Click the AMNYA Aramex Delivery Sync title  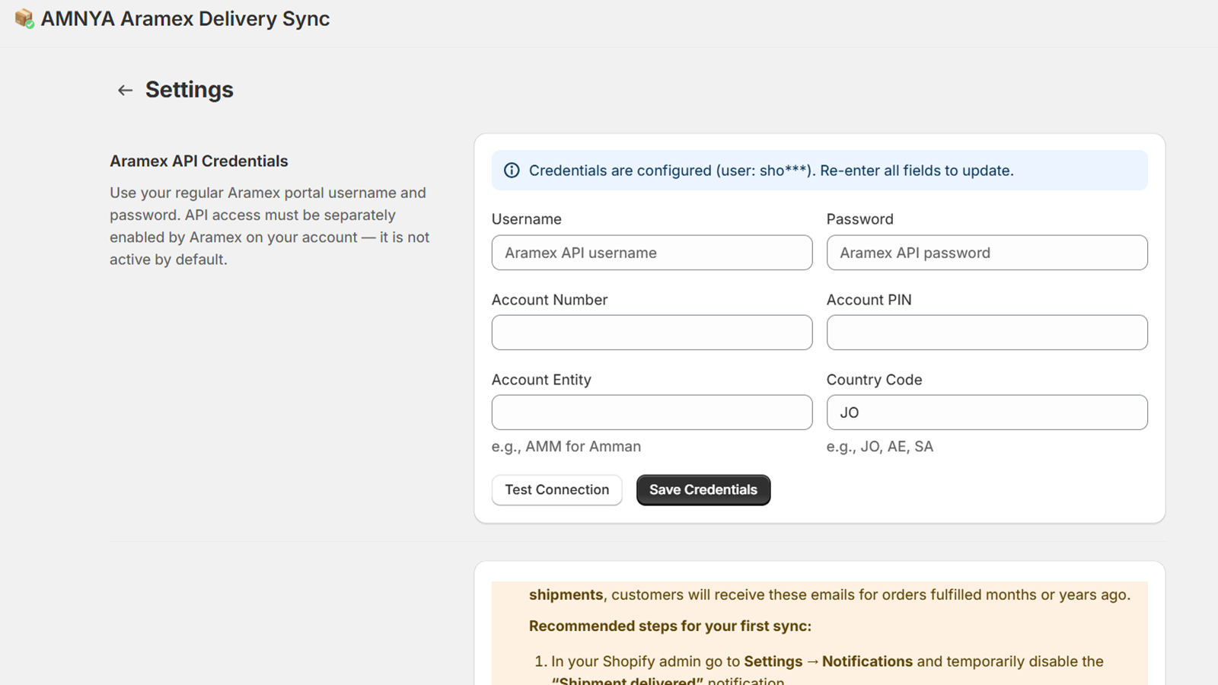[x=185, y=19]
